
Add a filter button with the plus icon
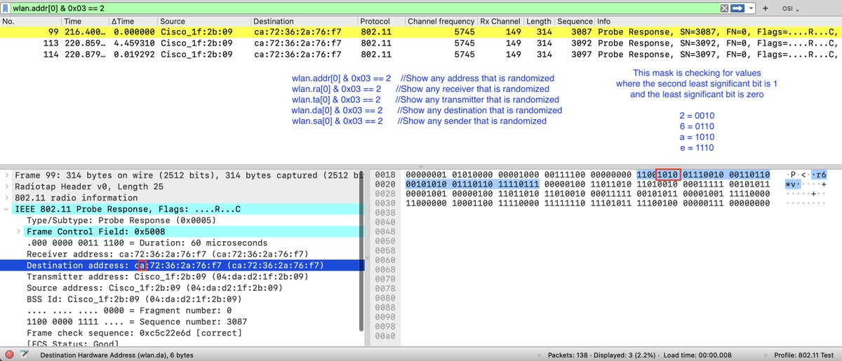[765, 8]
